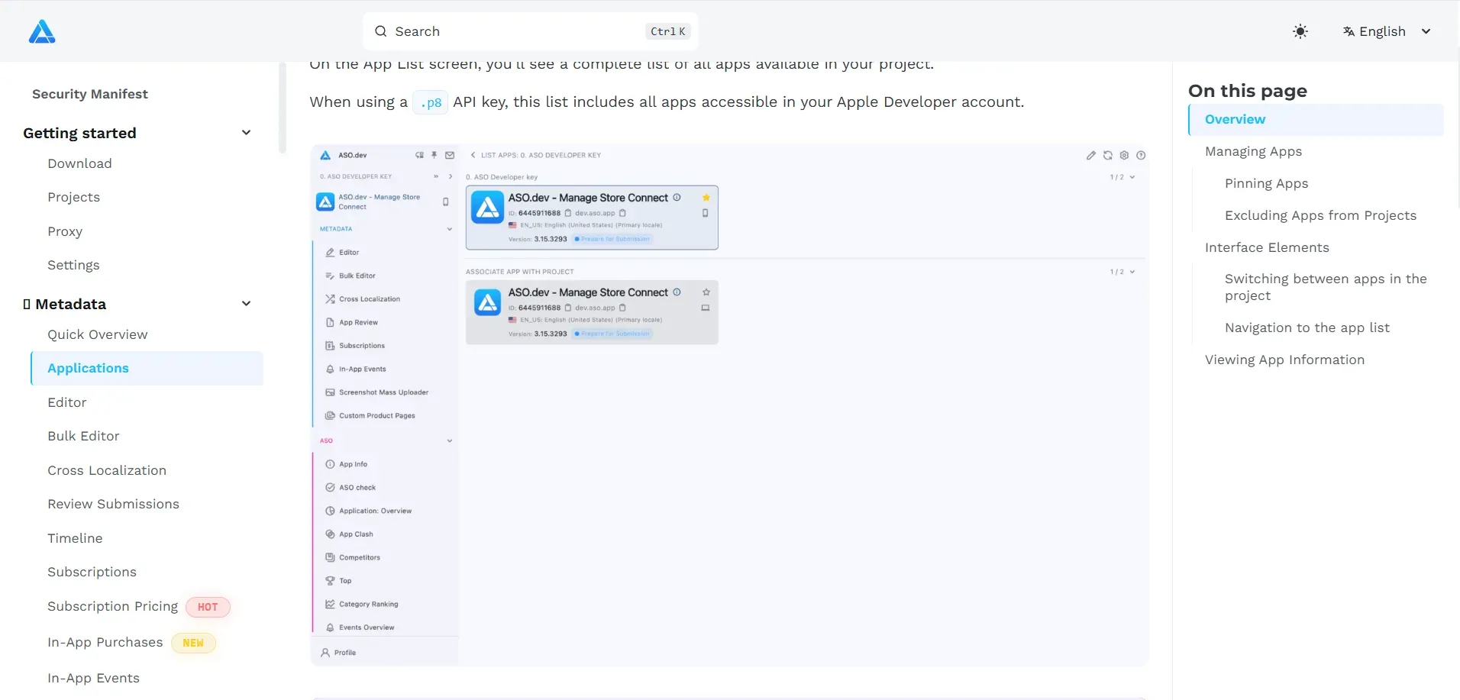Open the Screenshot Mass Uploader
The image size is (1460, 700).
(x=383, y=392)
